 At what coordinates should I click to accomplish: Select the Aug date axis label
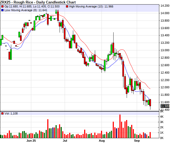coord(102,140)
